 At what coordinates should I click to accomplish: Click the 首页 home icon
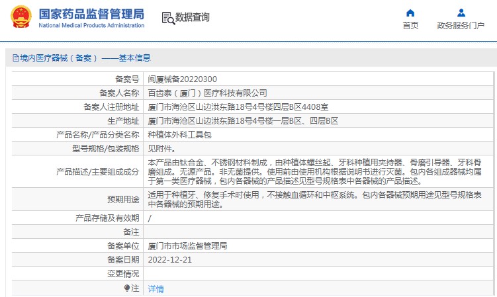pyautogui.click(x=410, y=13)
